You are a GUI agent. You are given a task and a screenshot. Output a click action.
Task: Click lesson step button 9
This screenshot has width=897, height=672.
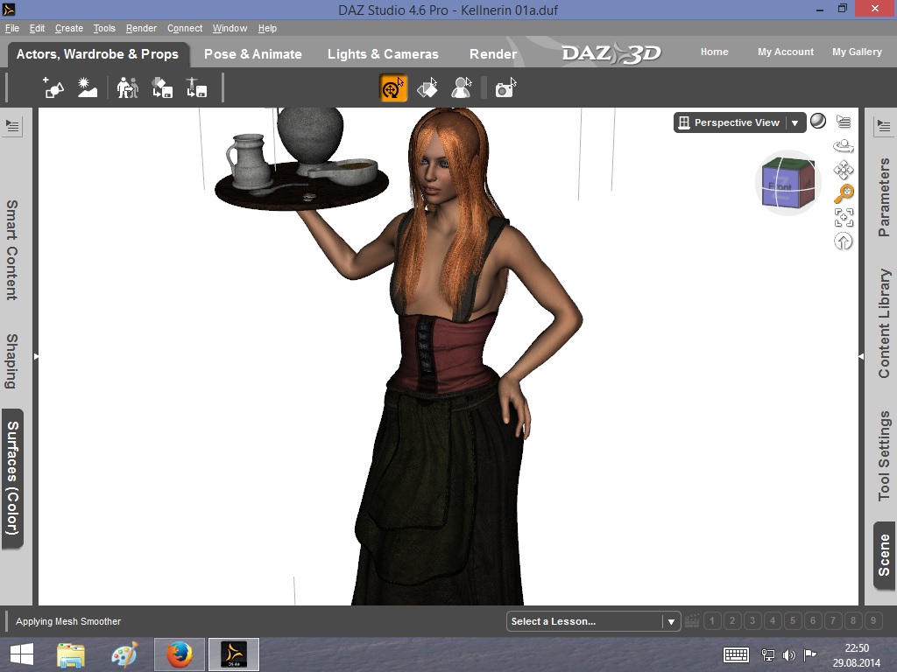pyautogui.click(x=873, y=620)
